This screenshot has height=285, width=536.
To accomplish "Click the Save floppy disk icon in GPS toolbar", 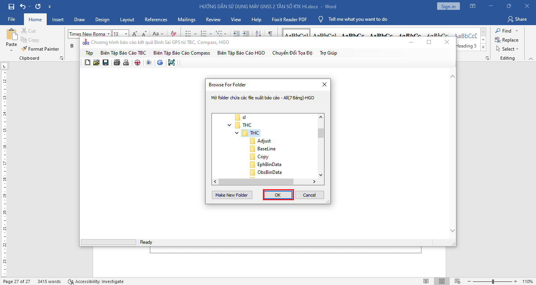I will tap(105, 62).
